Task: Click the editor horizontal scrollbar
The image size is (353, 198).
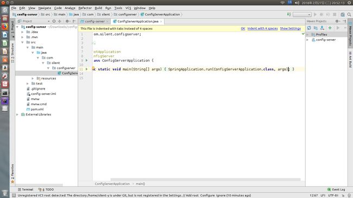Action: pyautogui.click(x=205, y=180)
